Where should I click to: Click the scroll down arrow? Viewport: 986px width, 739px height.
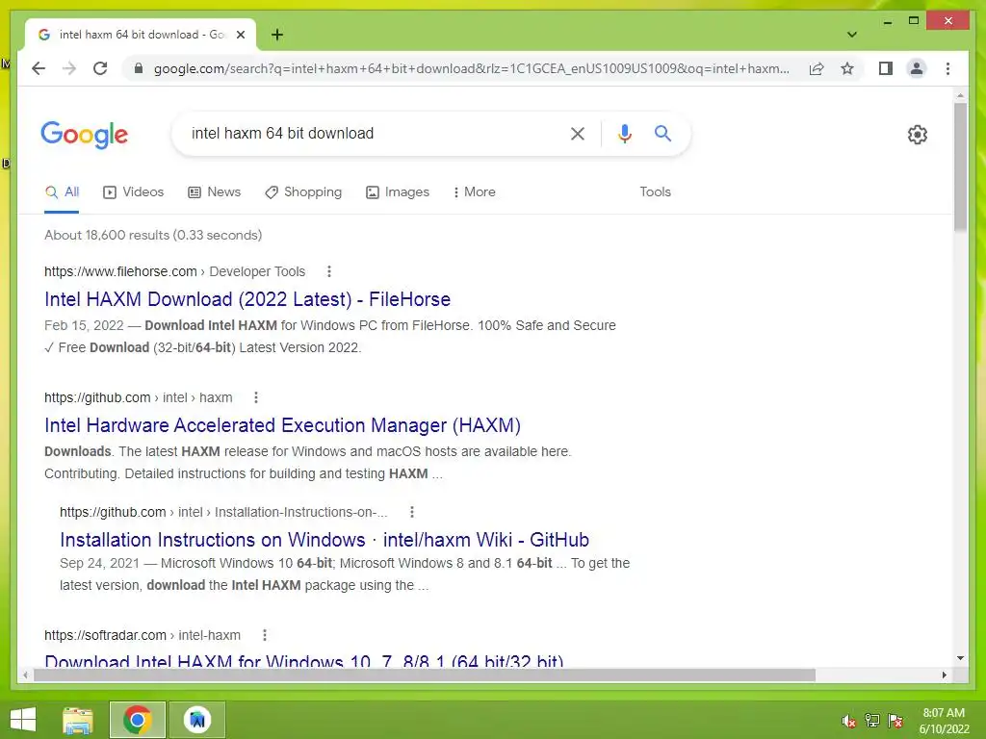coord(960,658)
